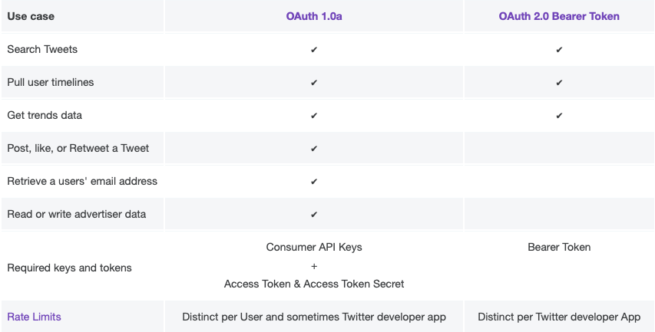655x332 pixels.
Task: Click OAuth 1.0a checkmark for Search Tweets
Action: point(314,50)
